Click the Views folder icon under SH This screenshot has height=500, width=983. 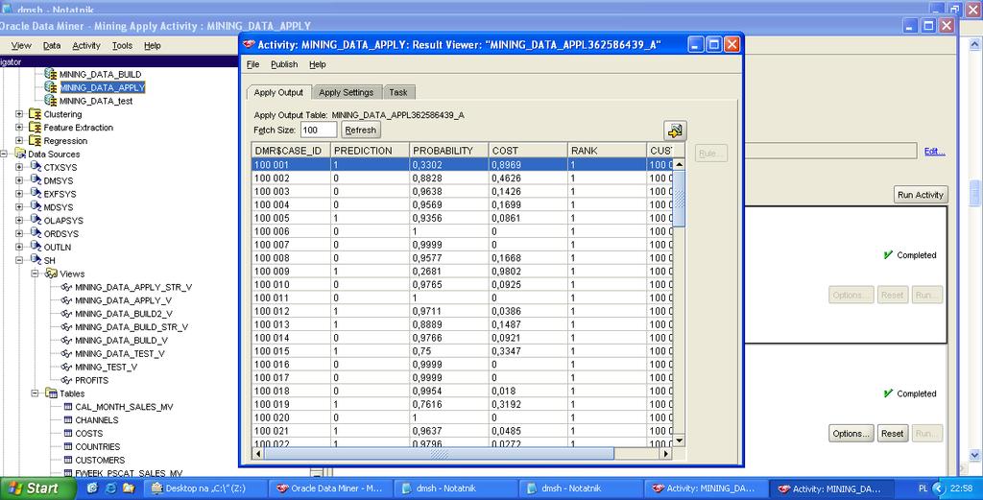[52, 274]
